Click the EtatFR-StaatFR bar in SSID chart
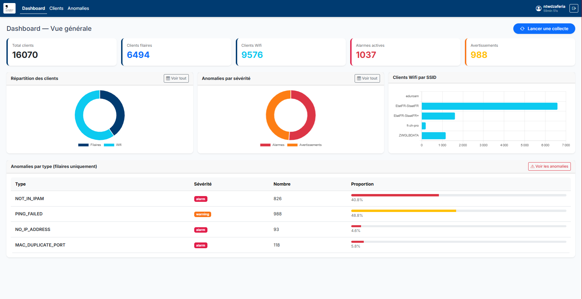 pyautogui.click(x=490, y=106)
